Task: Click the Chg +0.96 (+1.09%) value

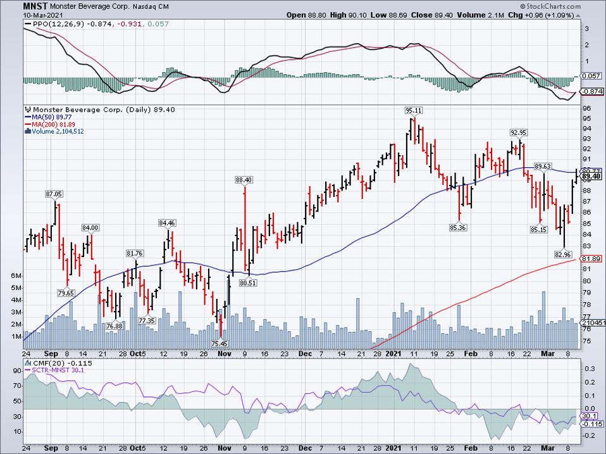Action: pos(541,15)
